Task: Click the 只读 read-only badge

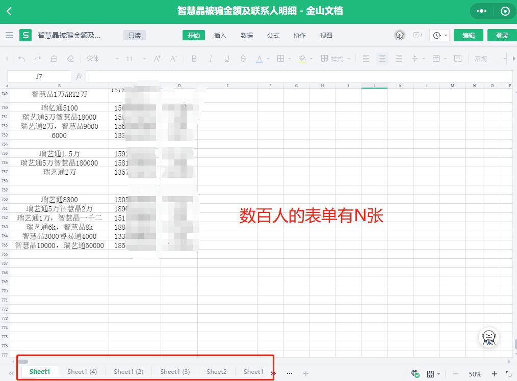Action: (x=135, y=35)
